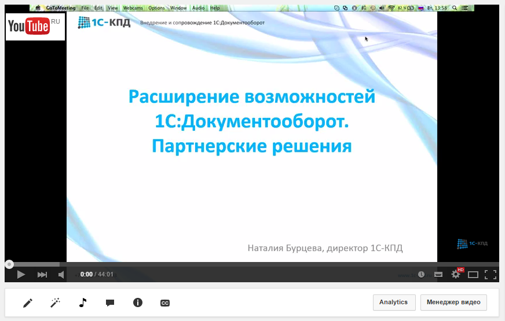Enter fullscreen mode
505x321 pixels.
click(x=491, y=275)
